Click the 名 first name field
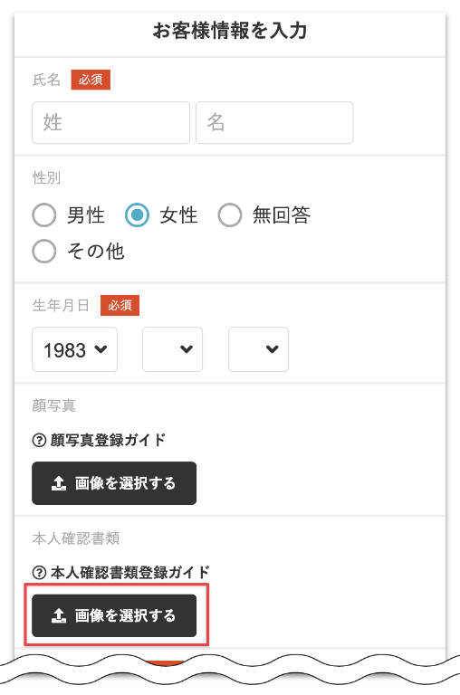This screenshot has height=695, width=460. point(274,122)
